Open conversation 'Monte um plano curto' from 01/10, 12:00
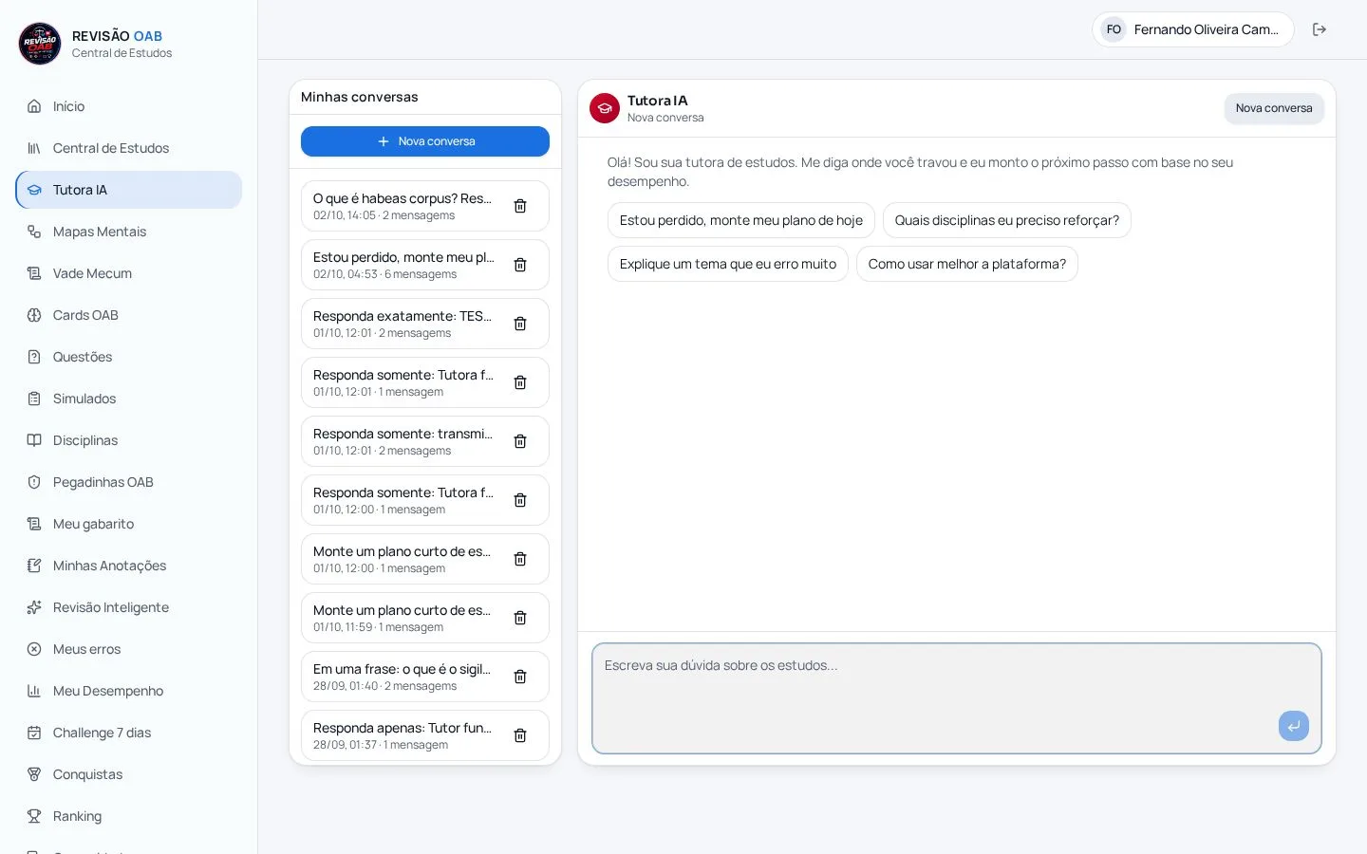This screenshot has height=854, width=1367. pyautogui.click(x=404, y=559)
